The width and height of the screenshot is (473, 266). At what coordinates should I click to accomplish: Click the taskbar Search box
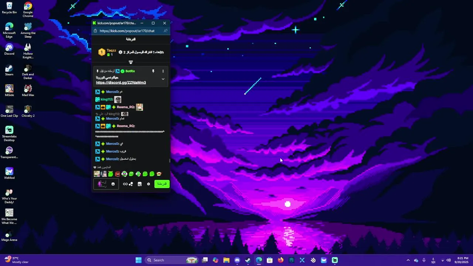(x=171, y=260)
